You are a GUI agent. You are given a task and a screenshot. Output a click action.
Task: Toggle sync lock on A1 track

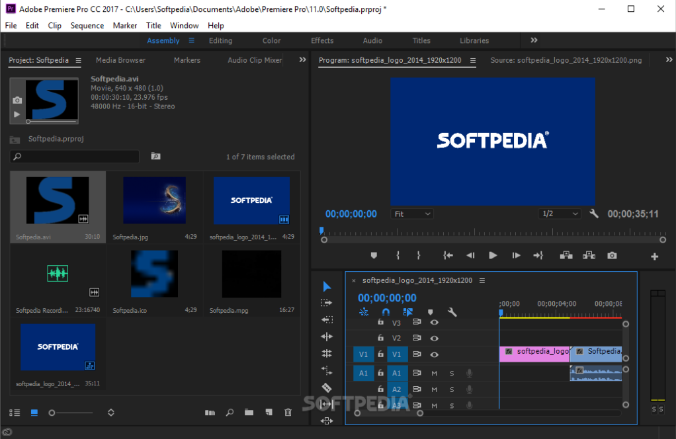coord(417,373)
